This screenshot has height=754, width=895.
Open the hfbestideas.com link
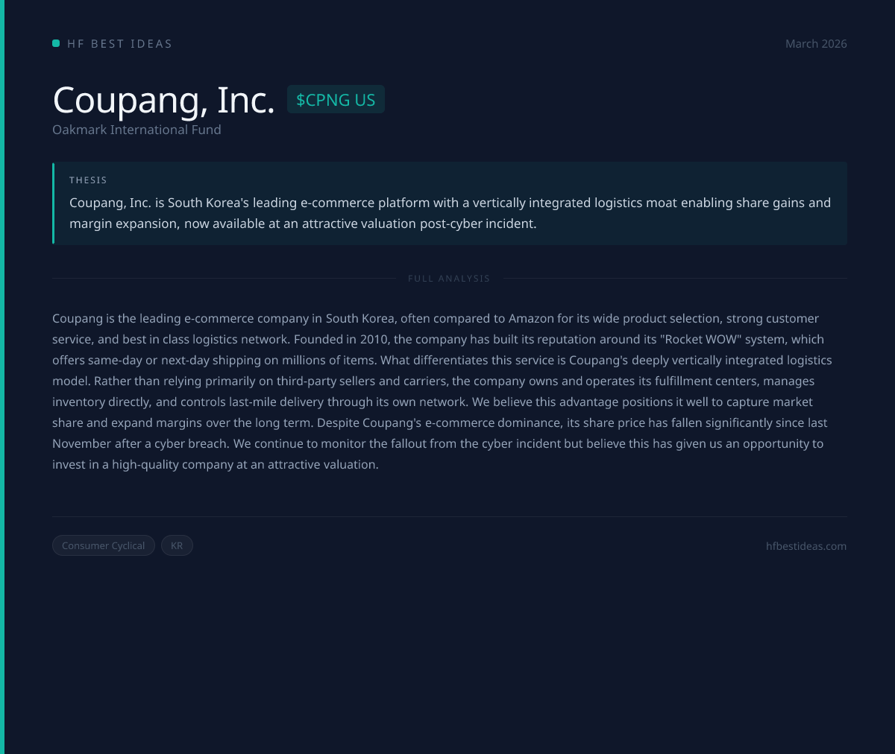tap(806, 546)
